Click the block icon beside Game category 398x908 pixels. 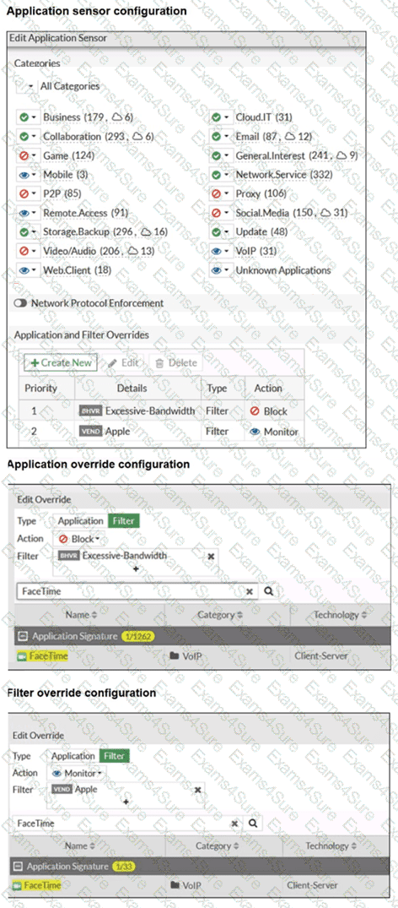22,155
